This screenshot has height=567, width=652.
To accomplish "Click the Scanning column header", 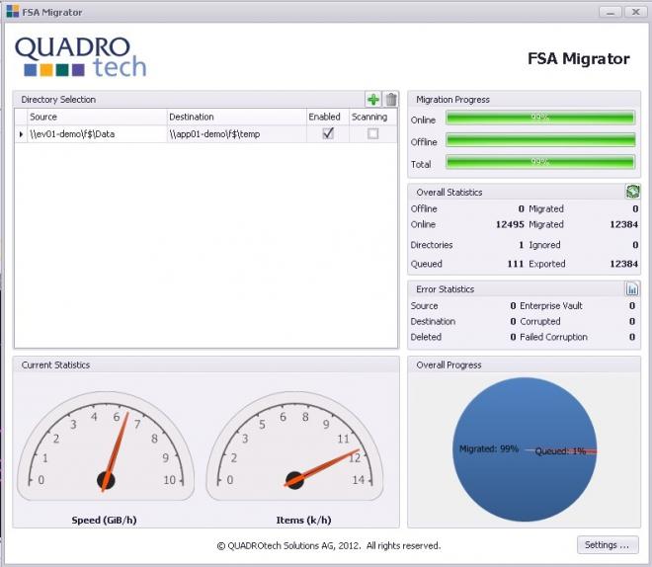I will click(373, 117).
